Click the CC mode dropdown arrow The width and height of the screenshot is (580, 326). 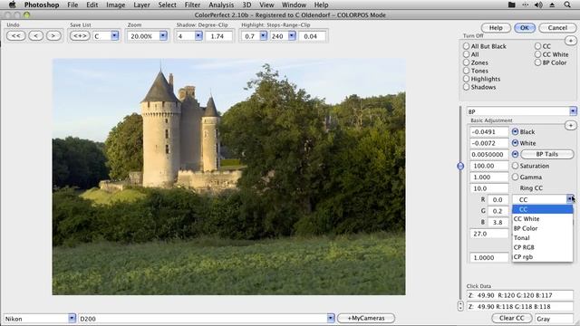[570, 199]
